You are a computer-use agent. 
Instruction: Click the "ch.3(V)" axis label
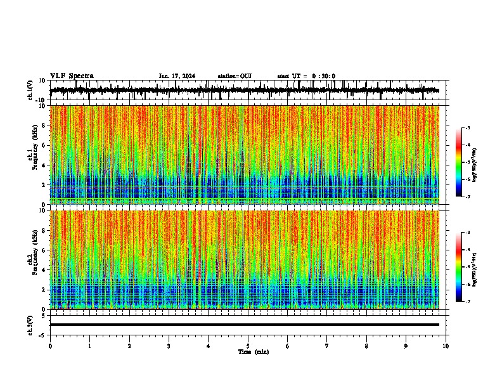point(30,326)
